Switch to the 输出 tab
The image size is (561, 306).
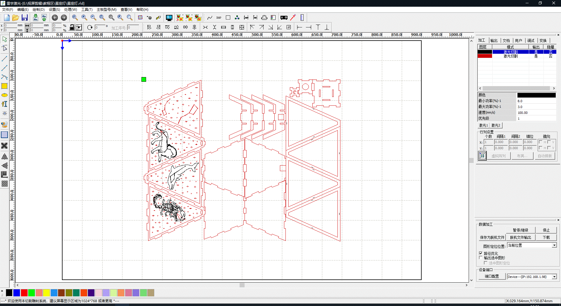pos(494,40)
